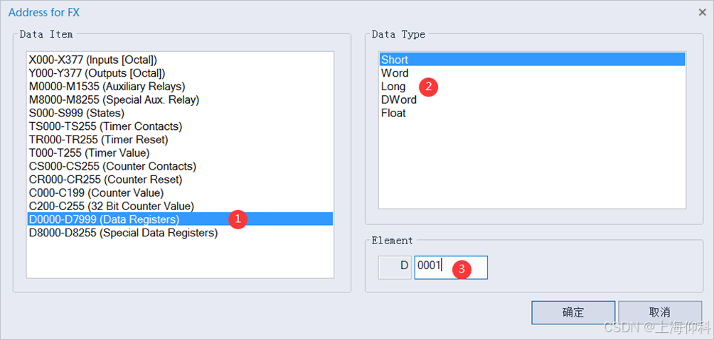Choose CR000-CR255 (Counter Reset)
This screenshot has height=340, width=714.
click(105, 180)
